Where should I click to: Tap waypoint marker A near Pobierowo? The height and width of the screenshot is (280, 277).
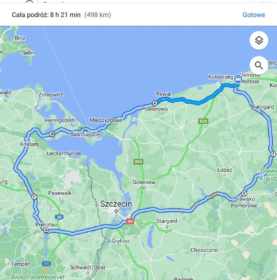(x=155, y=103)
